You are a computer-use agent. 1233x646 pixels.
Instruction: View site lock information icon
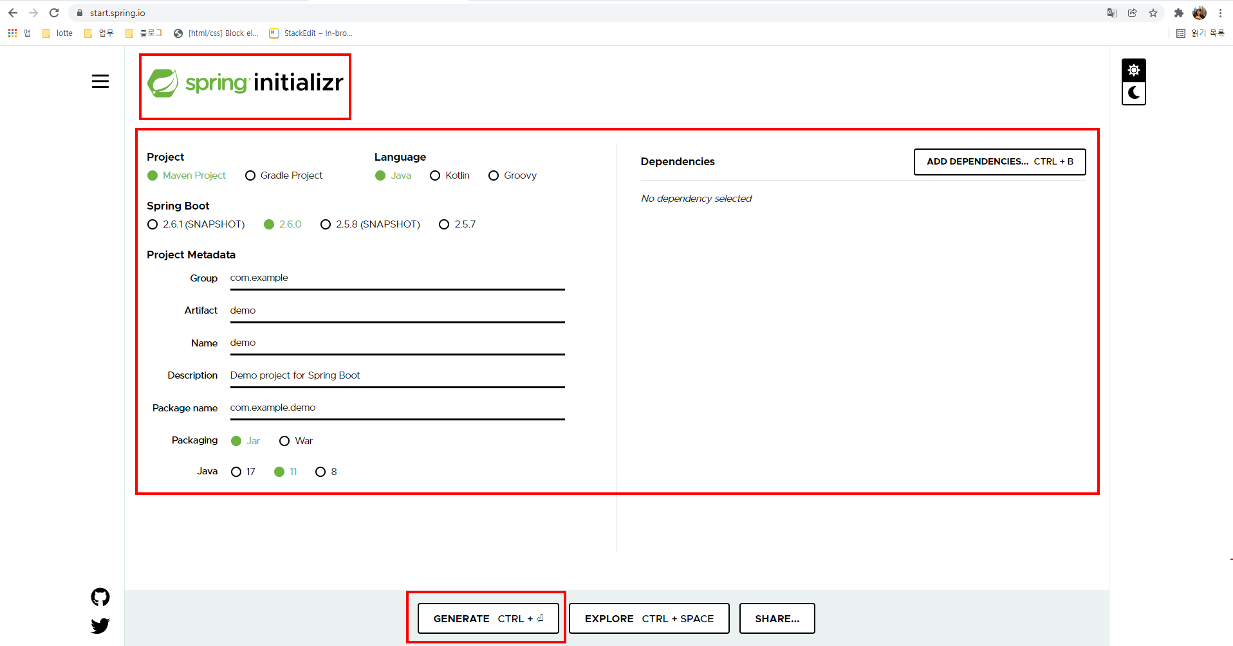tap(80, 13)
